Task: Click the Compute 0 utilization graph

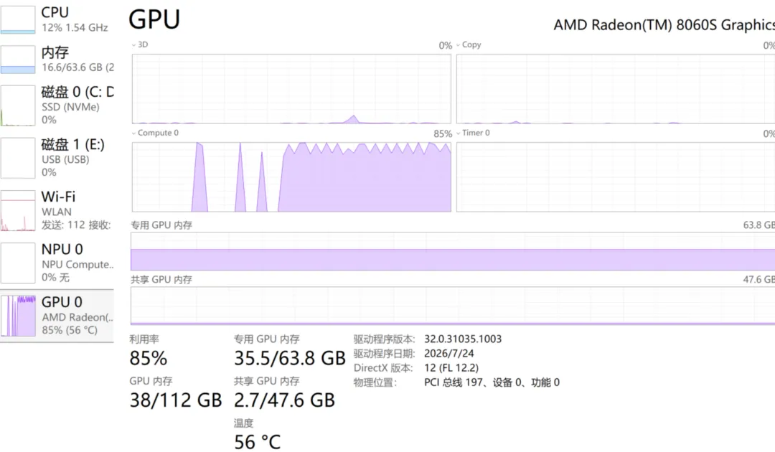Action: click(x=291, y=176)
